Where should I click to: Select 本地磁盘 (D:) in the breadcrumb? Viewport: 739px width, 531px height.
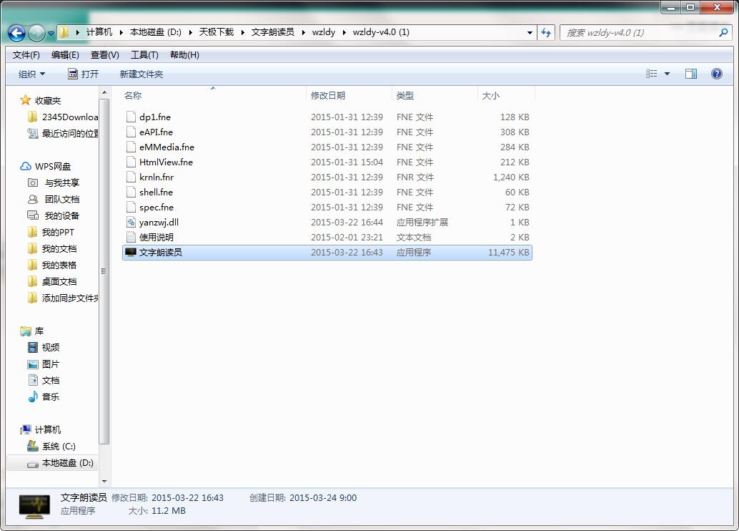pos(156,32)
